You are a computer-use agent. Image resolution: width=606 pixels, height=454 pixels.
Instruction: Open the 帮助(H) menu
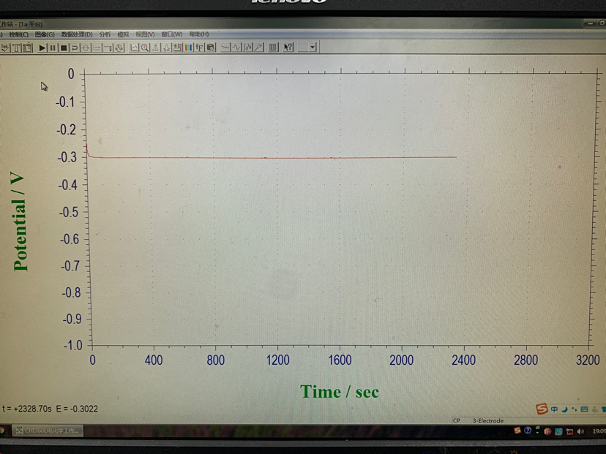(198, 34)
